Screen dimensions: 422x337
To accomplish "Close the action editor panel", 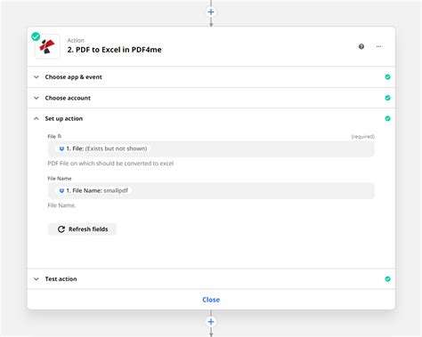I will tap(211, 300).
